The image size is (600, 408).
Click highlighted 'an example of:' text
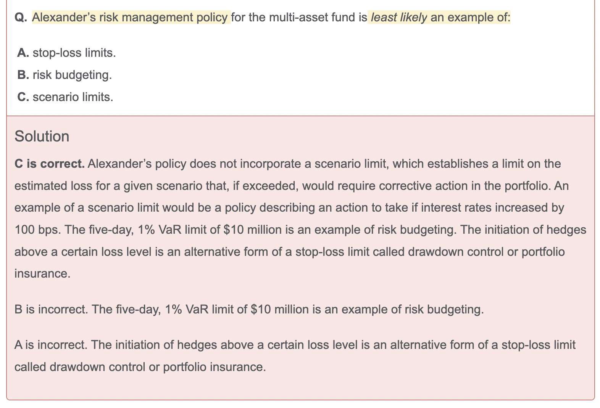click(470, 18)
